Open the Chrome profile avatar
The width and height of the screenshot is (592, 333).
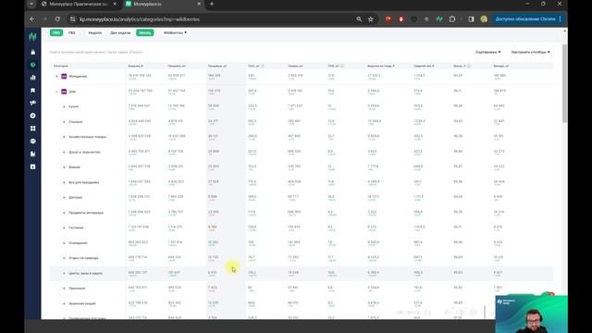484,18
